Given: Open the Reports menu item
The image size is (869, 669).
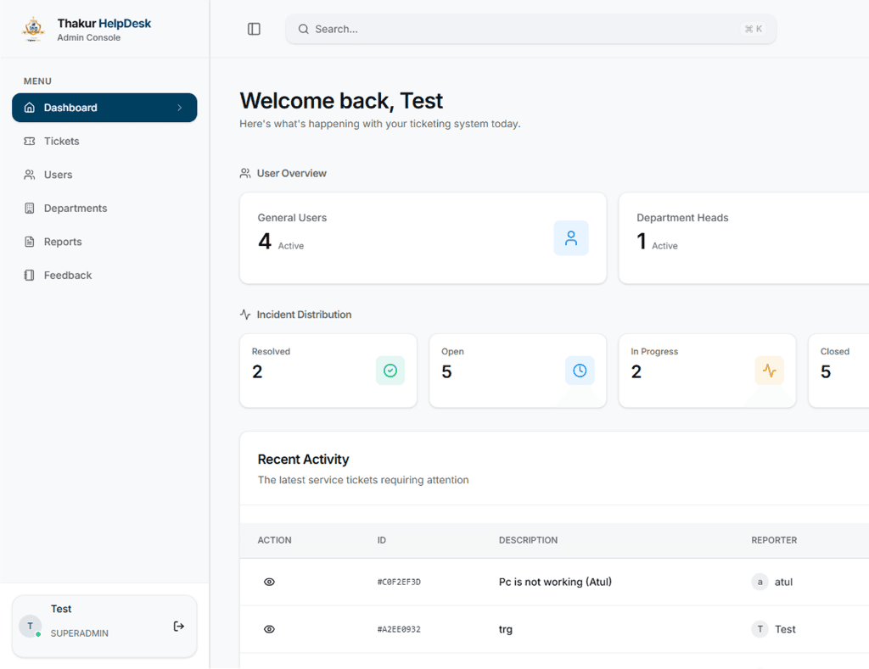Looking at the screenshot, I should (x=104, y=242).
